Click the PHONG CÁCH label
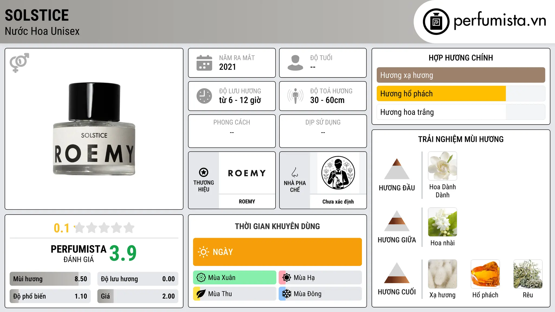555x312 pixels. click(x=232, y=122)
